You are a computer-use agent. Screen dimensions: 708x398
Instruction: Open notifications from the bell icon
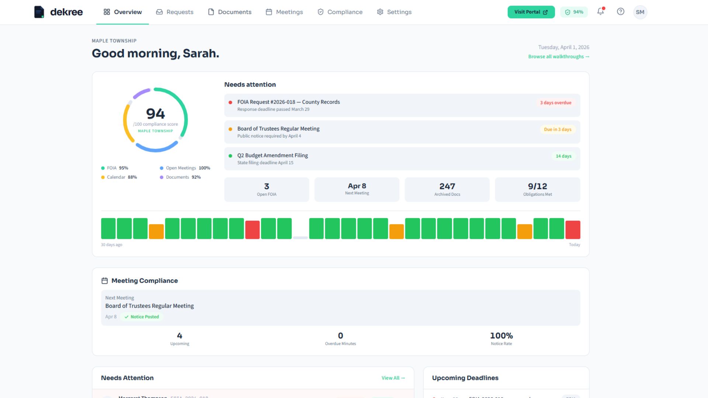point(600,12)
